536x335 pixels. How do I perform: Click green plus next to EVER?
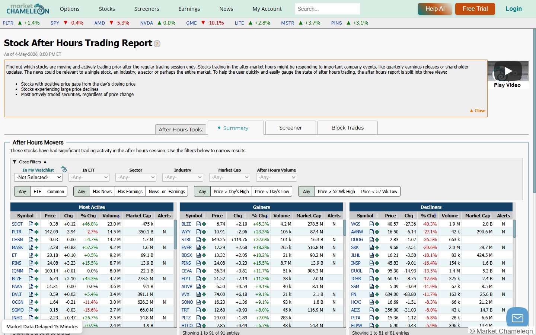coord(204,248)
